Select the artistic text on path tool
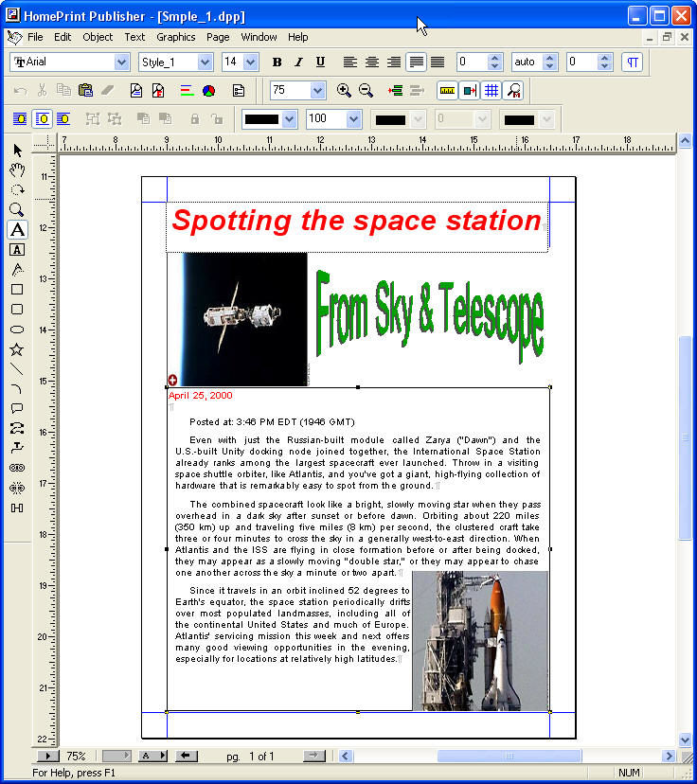Image resolution: width=697 pixels, height=784 pixels. point(17,270)
